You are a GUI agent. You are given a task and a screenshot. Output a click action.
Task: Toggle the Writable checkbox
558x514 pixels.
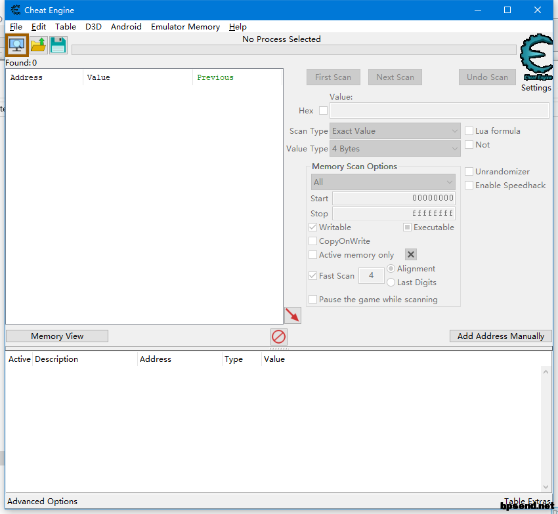pyautogui.click(x=312, y=227)
